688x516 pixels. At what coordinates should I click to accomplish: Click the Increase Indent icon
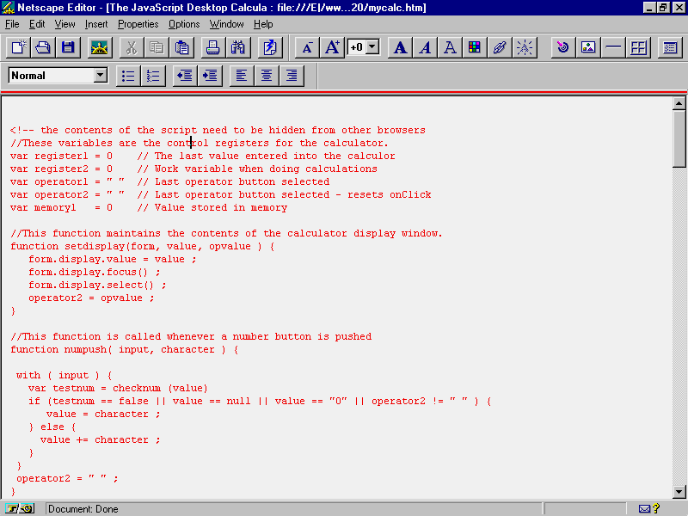(210, 76)
